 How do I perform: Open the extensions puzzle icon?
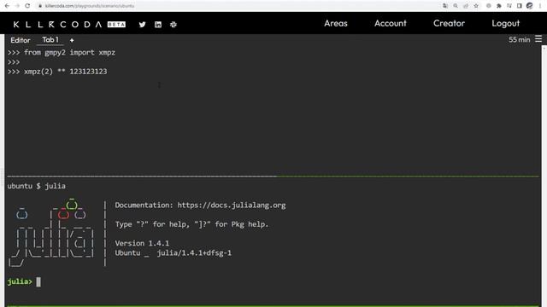pyautogui.click(x=499, y=6)
